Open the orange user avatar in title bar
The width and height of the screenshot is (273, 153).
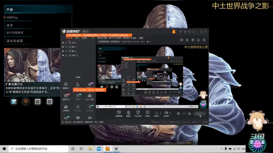174,32
